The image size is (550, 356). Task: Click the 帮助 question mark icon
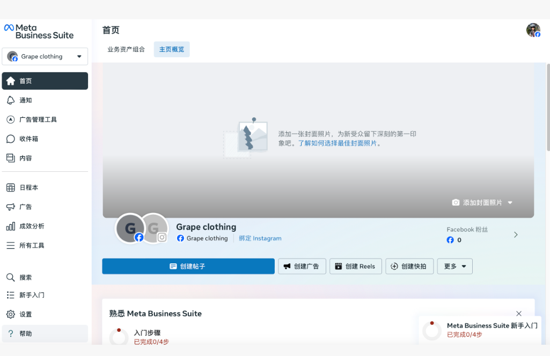point(10,334)
